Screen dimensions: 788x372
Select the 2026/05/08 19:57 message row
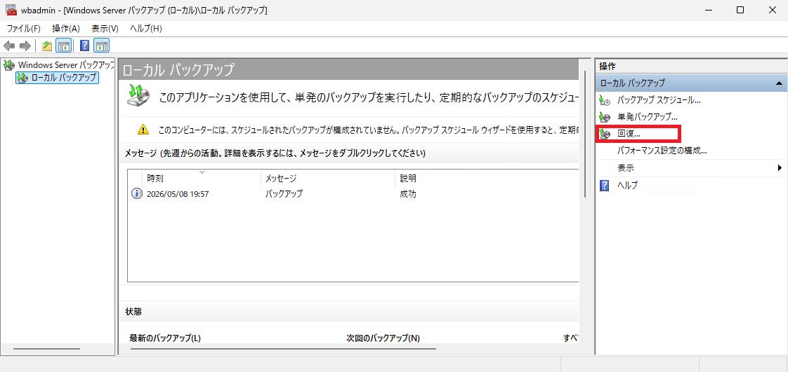coord(353,194)
